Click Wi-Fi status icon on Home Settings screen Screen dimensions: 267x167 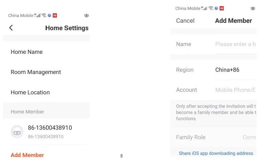pos(44,15)
